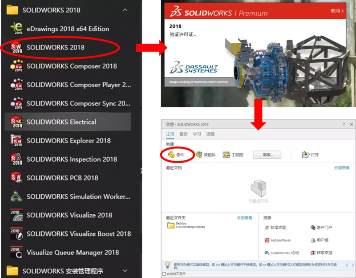The image size is (356, 278).
Task: Create a new 零件 part document
Action: [176, 155]
